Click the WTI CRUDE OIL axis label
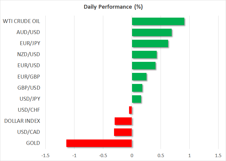 click(21, 21)
